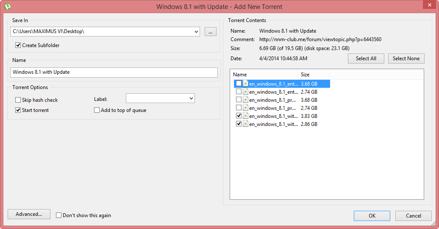Viewport: 439px width, 229px height.
Task: Click the Torrent Contents name value Windows 8.1 with Update
Action: 288,31
